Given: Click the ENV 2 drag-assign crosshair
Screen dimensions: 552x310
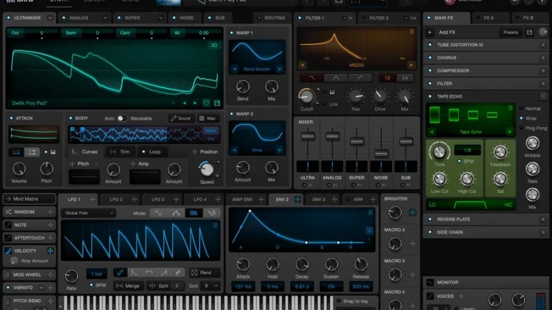Looking at the screenshot, I should pyautogui.click(x=297, y=199).
